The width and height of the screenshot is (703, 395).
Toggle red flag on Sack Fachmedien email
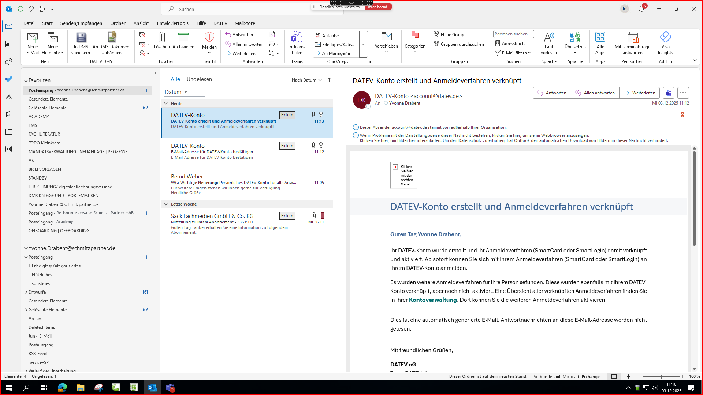click(323, 216)
